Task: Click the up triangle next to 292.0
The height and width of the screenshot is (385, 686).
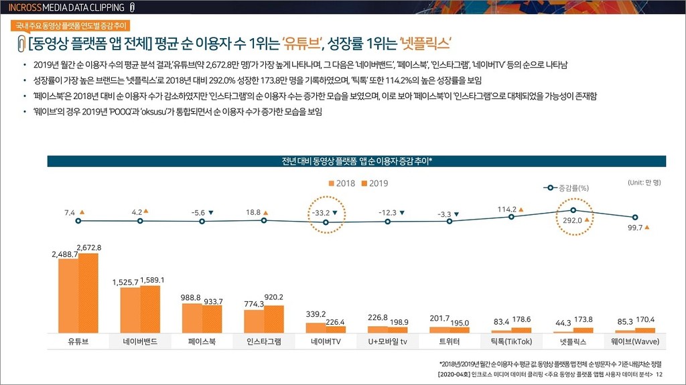Action: pyautogui.click(x=587, y=220)
